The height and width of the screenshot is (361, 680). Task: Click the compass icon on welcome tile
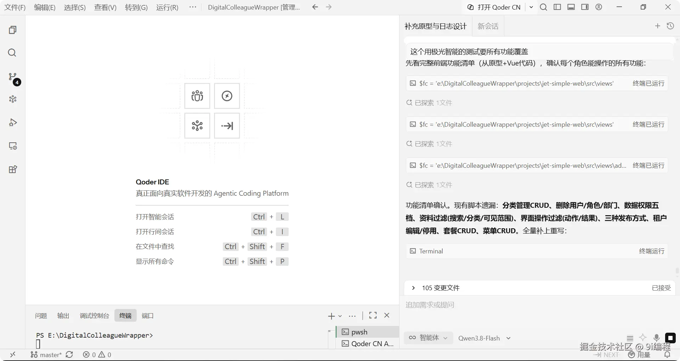click(227, 96)
